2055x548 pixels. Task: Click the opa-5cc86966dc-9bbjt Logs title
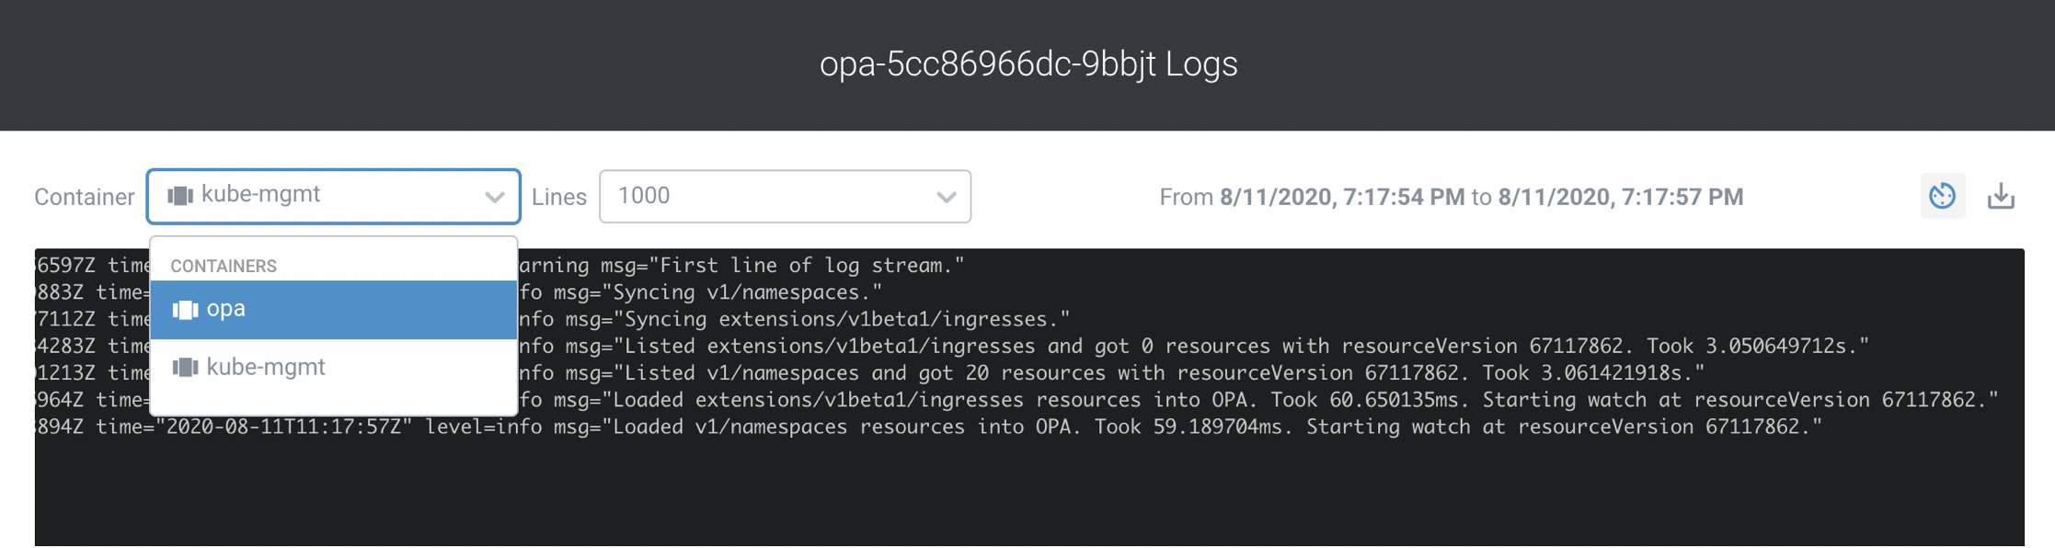(1027, 63)
